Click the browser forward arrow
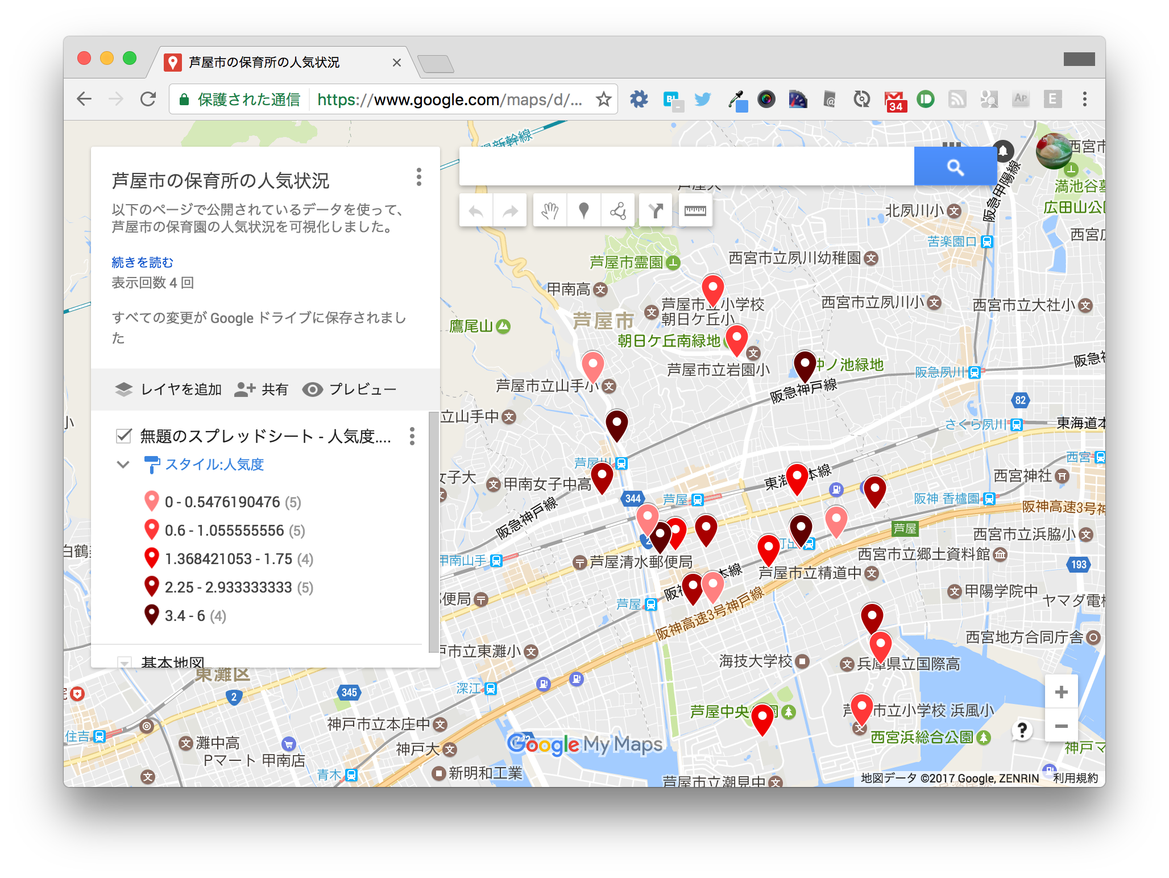 coord(116,100)
